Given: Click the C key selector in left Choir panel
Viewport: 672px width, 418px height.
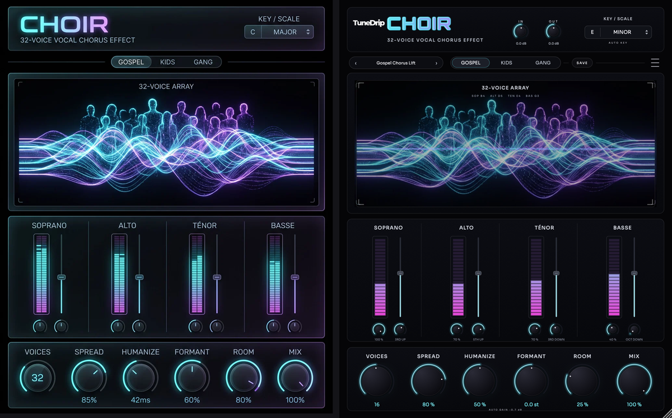Looking at the screenshot, I should coord(253,32).
